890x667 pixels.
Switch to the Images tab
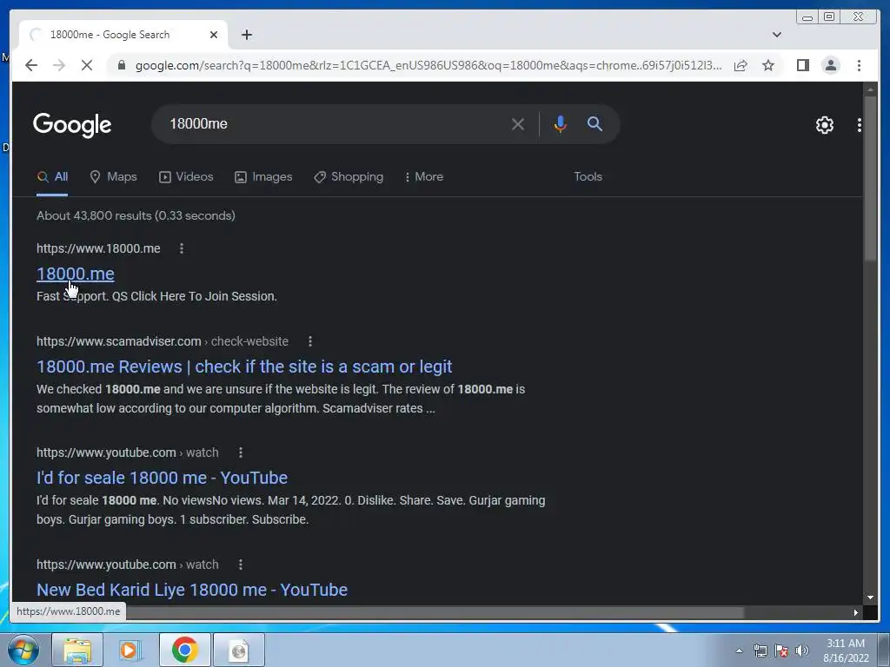coord(263,176)
